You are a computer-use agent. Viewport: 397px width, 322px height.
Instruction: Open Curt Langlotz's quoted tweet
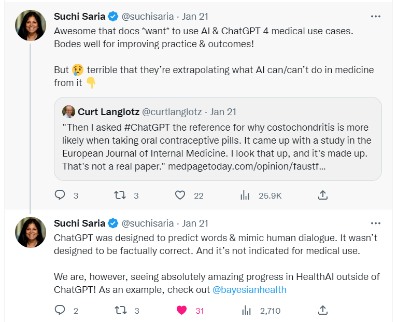[218, 140]
